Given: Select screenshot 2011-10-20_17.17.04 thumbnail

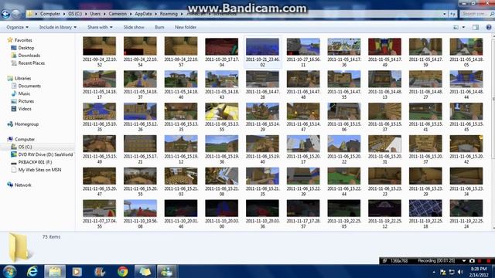Looking at the screenshot, I should click(222, 46).
